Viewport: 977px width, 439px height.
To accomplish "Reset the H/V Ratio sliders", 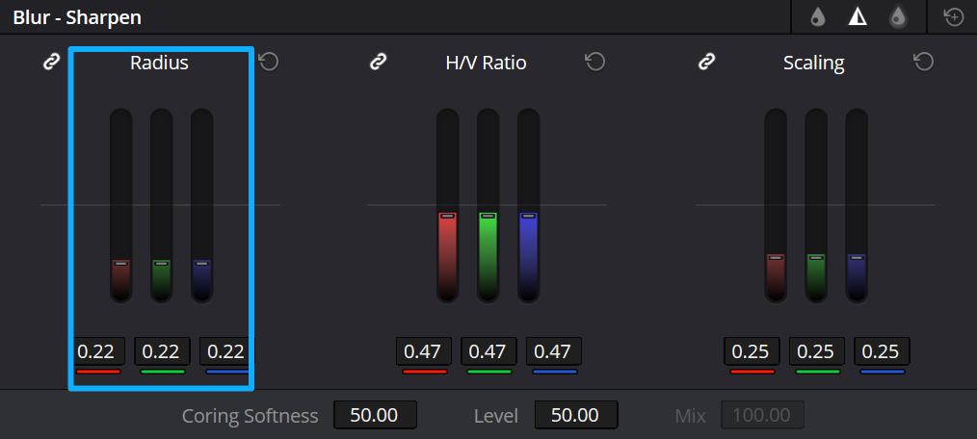I will (595, 62).
